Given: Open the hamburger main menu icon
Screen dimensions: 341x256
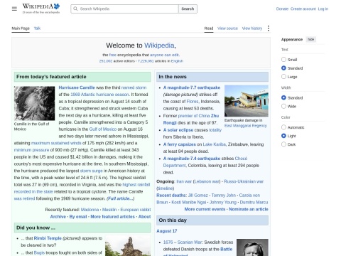Looking at the screenshot, I should (14, 9).
